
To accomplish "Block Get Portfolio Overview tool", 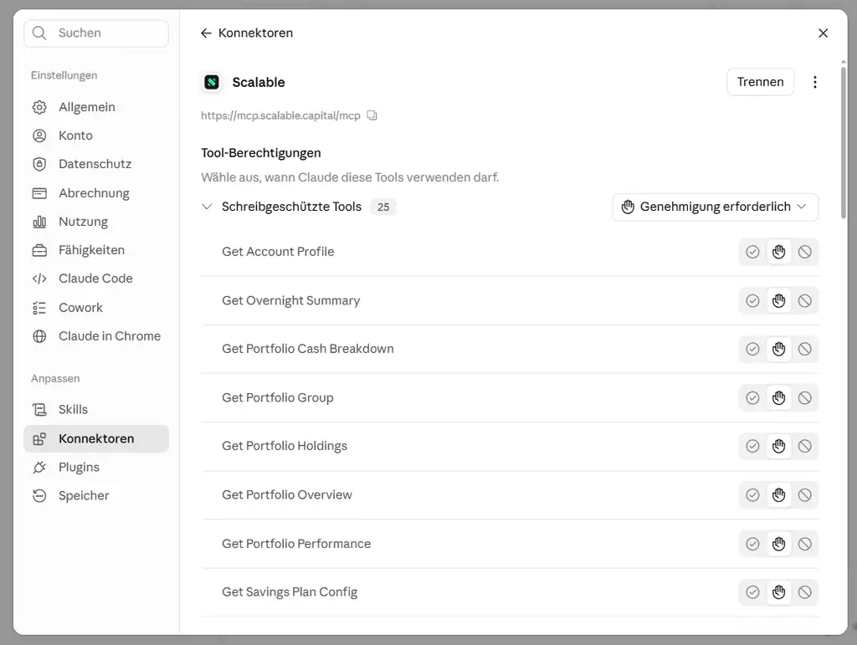I will pos(804,494).
